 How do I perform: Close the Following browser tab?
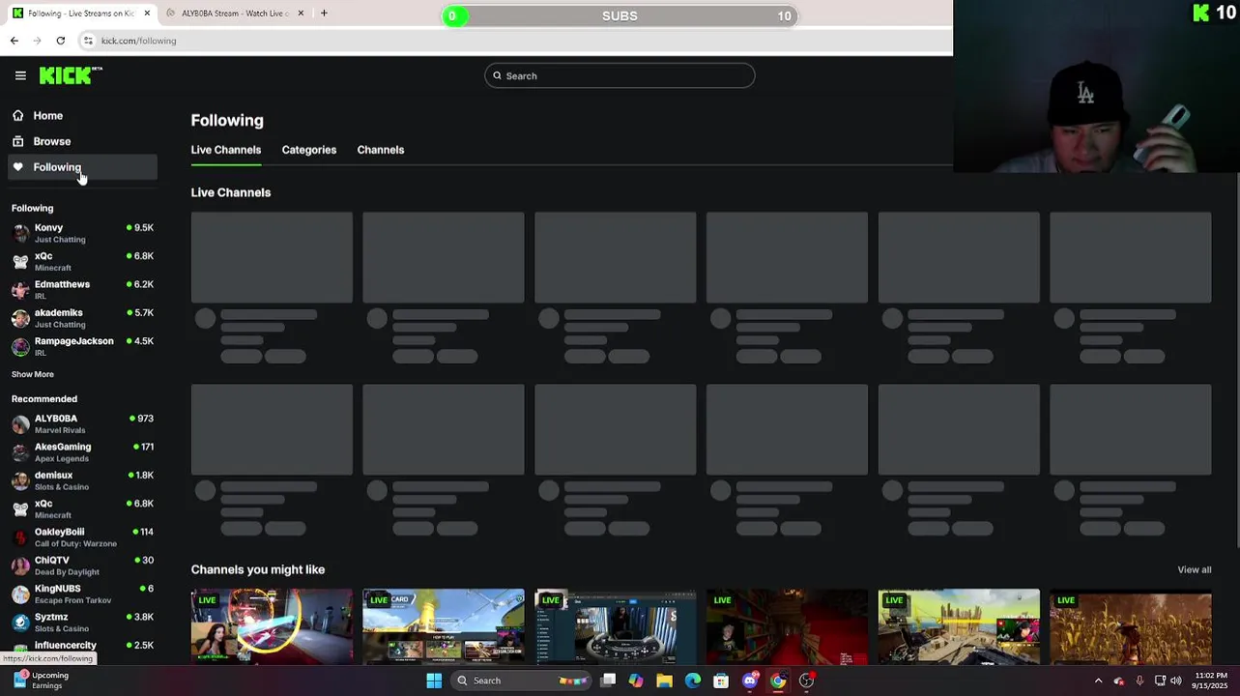click(148, 13)
